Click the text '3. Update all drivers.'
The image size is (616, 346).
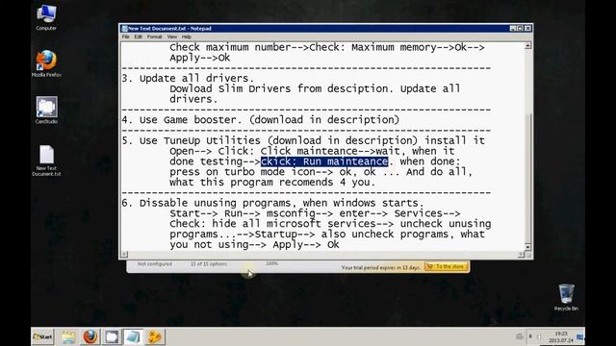click(188, 78)
